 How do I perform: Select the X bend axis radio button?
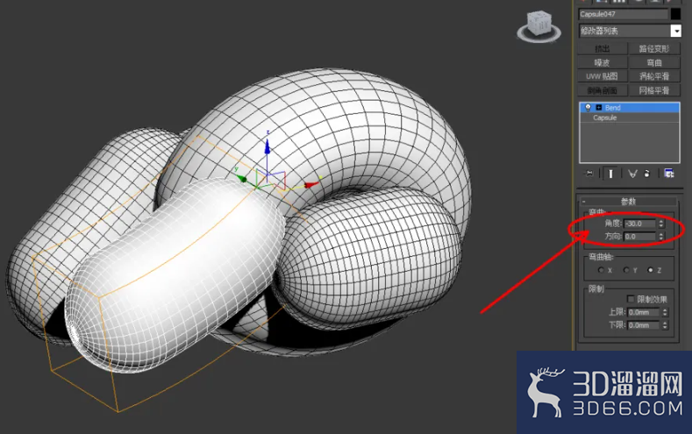click(601, 270)
